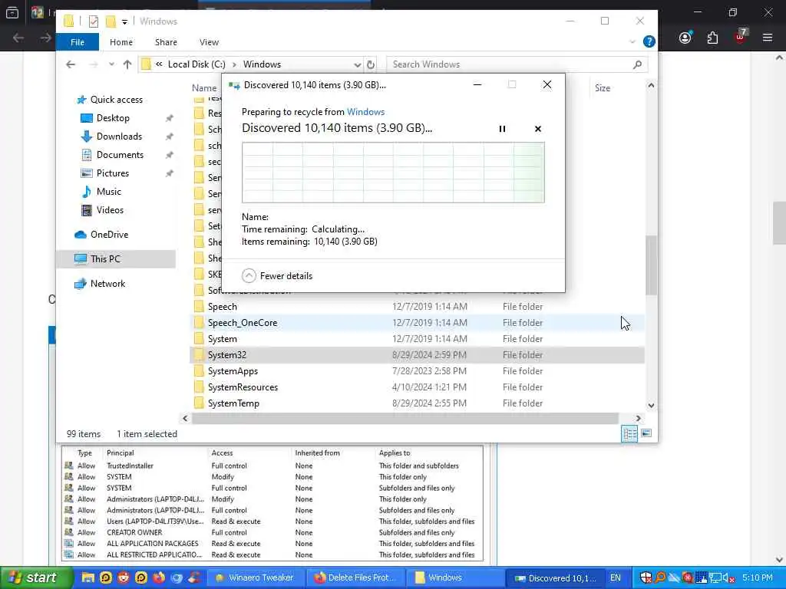This screenshot has height=589, width=786.
Task: Click the uBlock extension icon showing 7
Action: pos(741,36)
